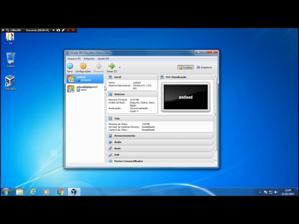Viewport: 299px width, 224px height.
Task: Launch Google Chrome from taskbar
Action: point(60,192)
